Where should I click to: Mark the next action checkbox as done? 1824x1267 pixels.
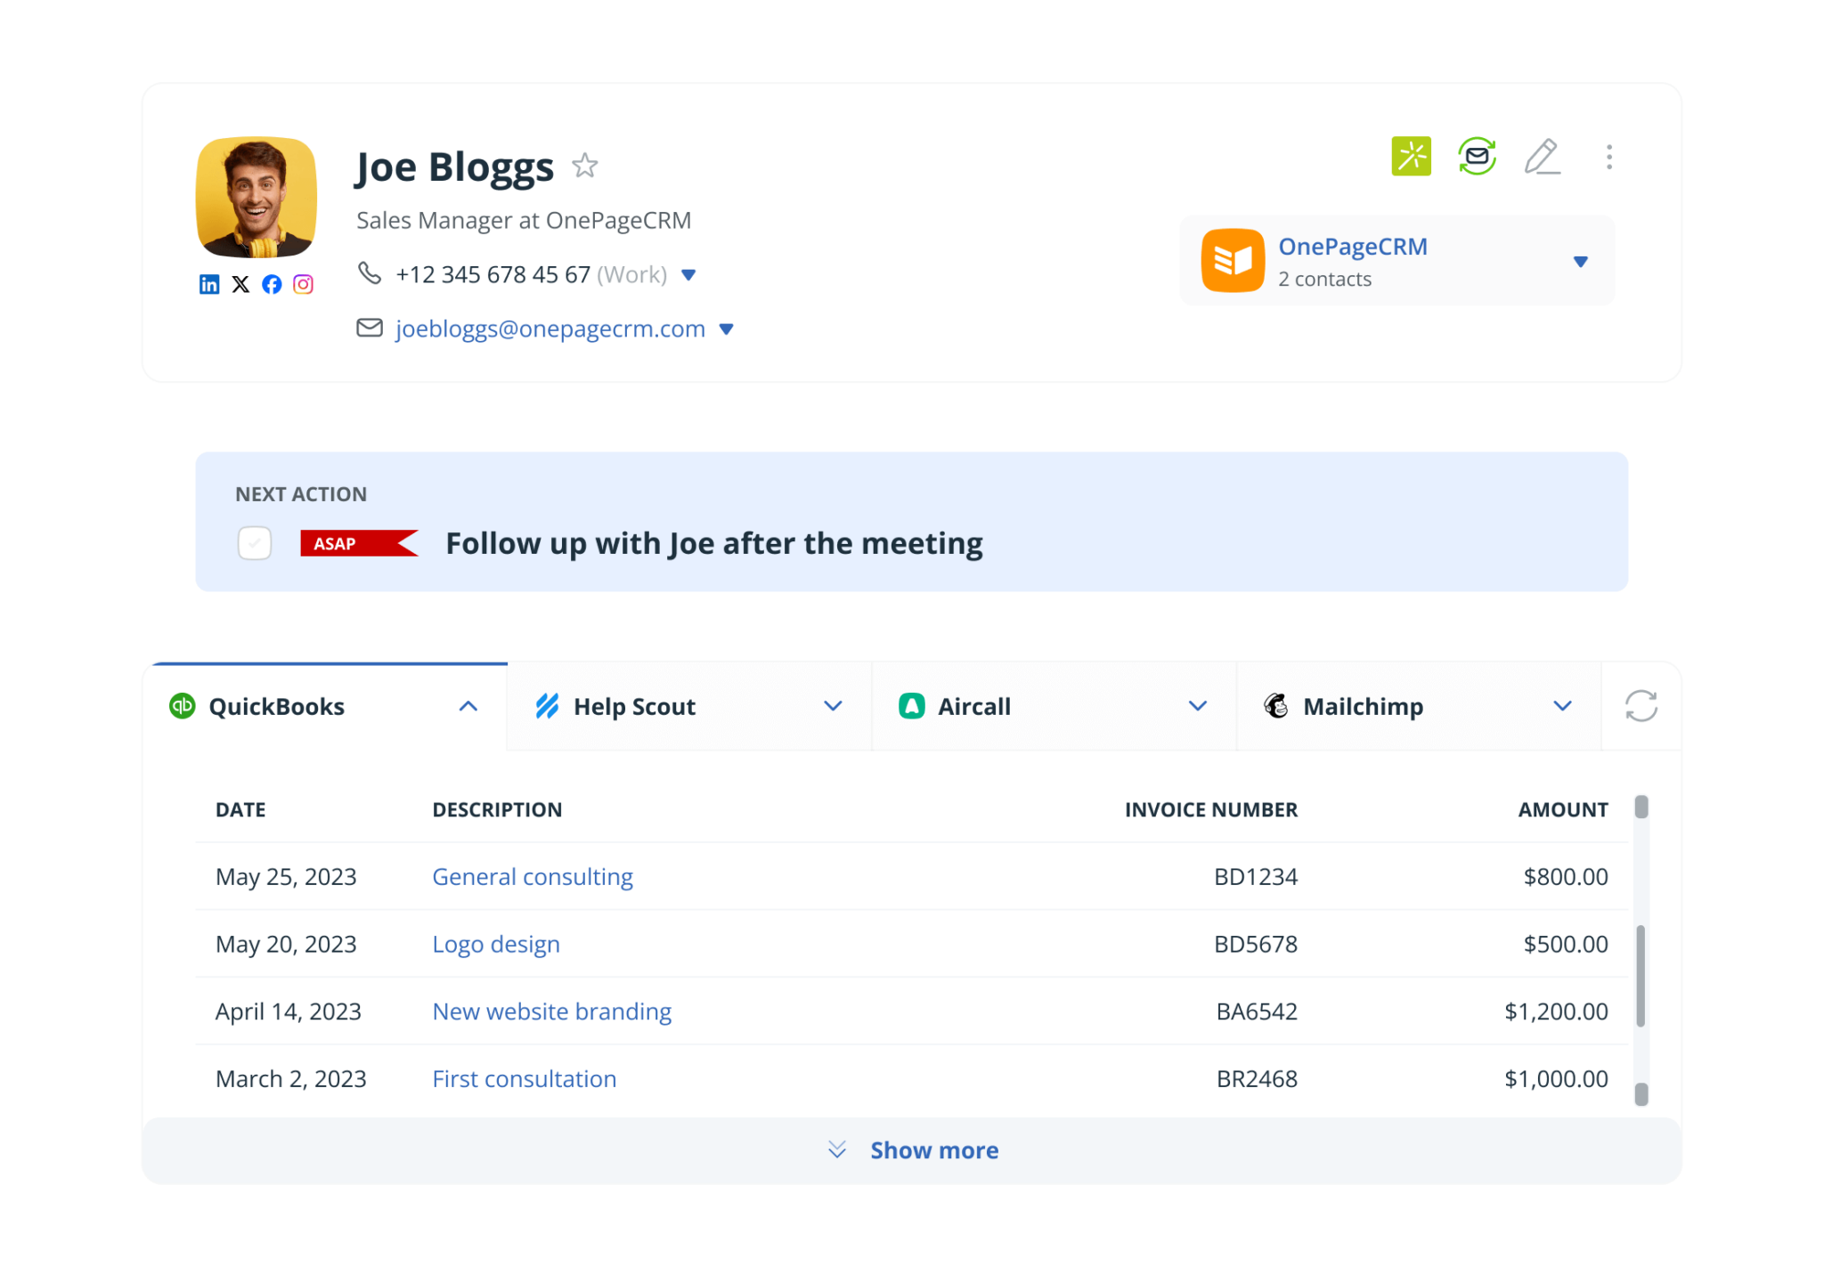coord(254,543)
